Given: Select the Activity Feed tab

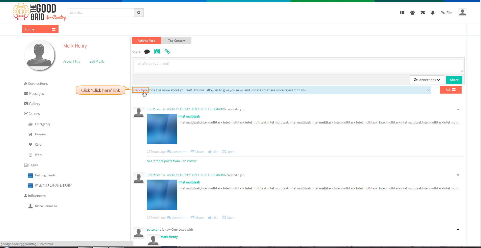Looking at the screenshot, I should click(x=147, y=41).
